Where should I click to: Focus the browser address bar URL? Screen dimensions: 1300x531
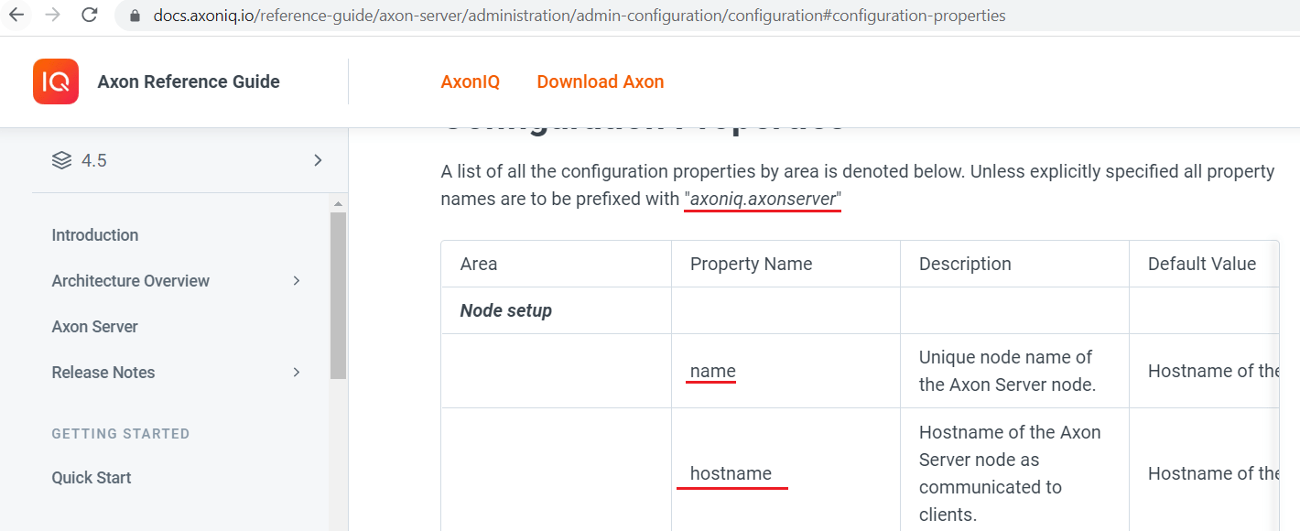pos(580,16)
